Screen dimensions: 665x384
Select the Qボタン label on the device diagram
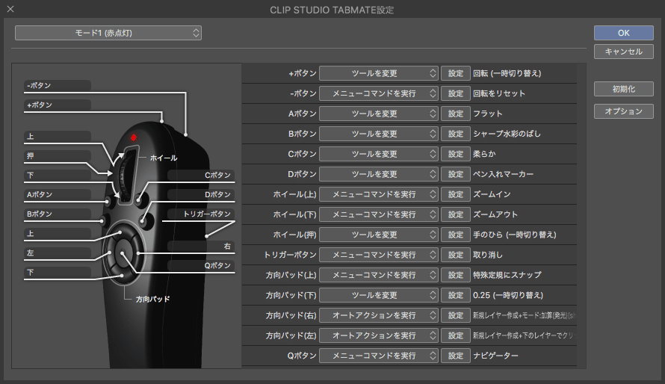201,265
